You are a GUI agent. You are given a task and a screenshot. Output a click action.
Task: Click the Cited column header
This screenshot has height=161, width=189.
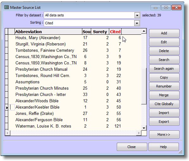(115, 32)
